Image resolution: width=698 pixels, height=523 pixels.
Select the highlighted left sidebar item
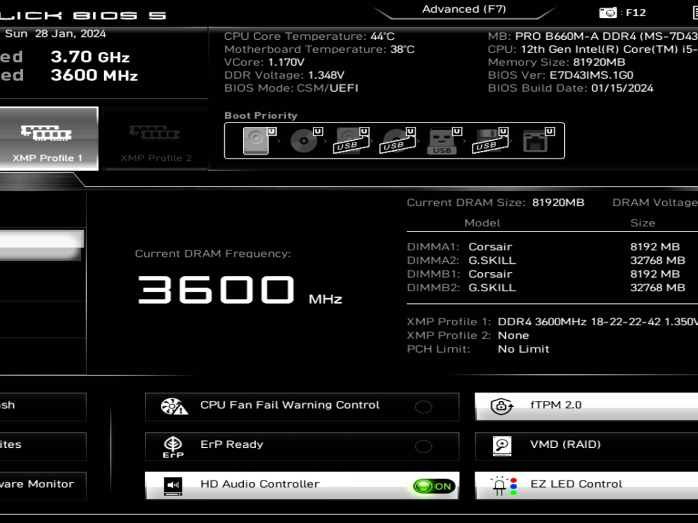click(42, 245)
